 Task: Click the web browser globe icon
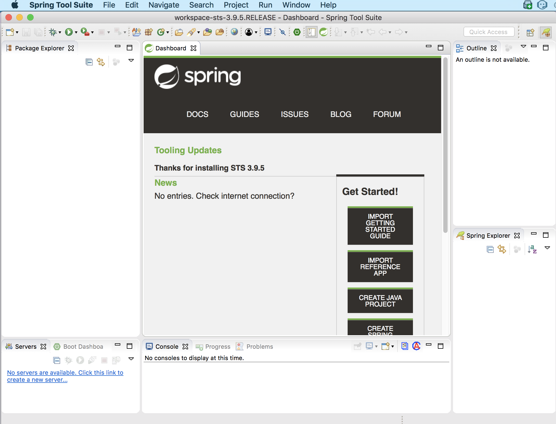[234, 32]
